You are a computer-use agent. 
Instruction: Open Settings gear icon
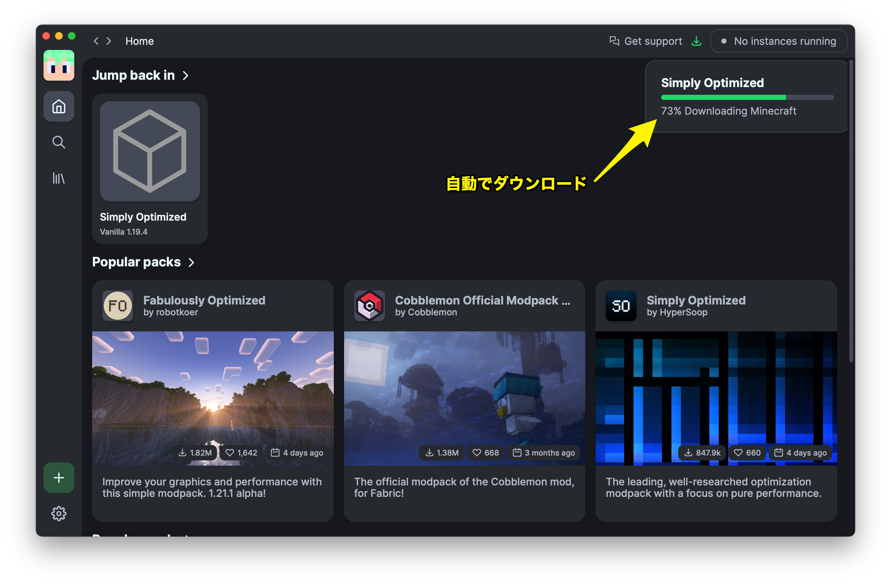pyautogui.click(x=59, y=514)
